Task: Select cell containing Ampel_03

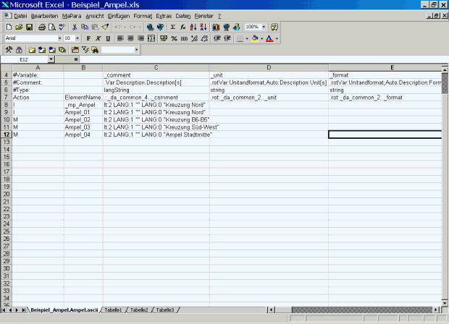Action: click(83, 127)
